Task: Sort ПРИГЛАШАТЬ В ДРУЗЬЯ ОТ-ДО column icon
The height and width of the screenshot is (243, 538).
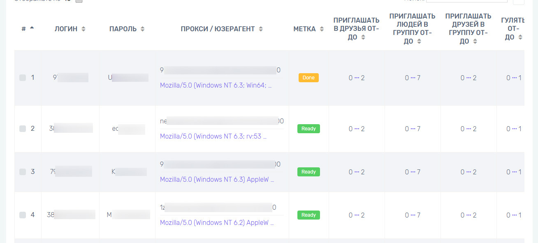Action: point(363,37)
